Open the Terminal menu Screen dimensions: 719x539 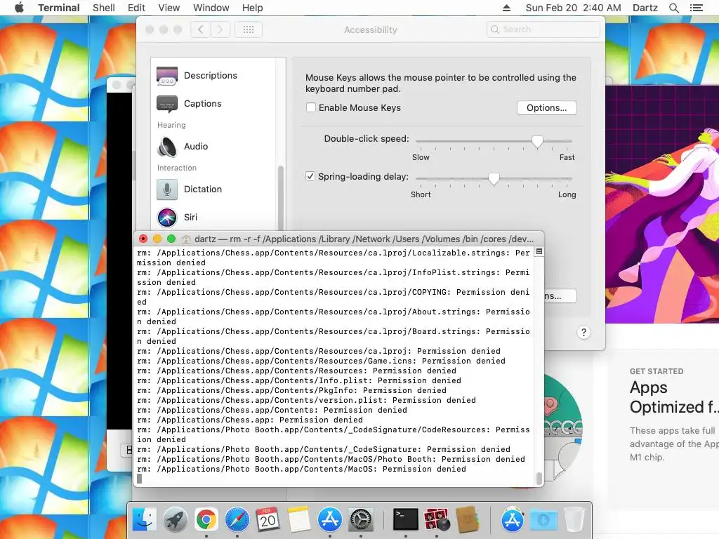(59, 8)
